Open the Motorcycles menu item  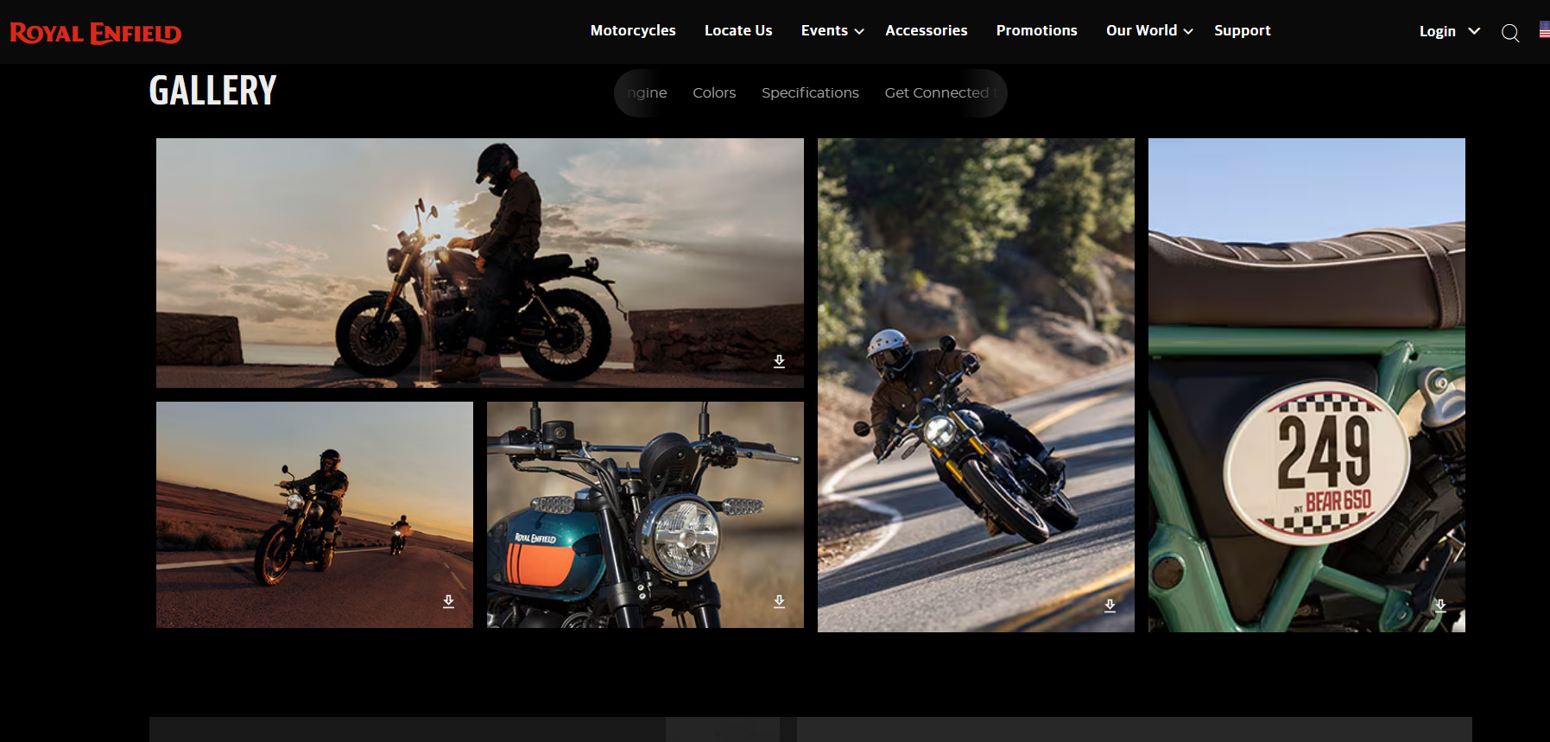tap(633, 30)
